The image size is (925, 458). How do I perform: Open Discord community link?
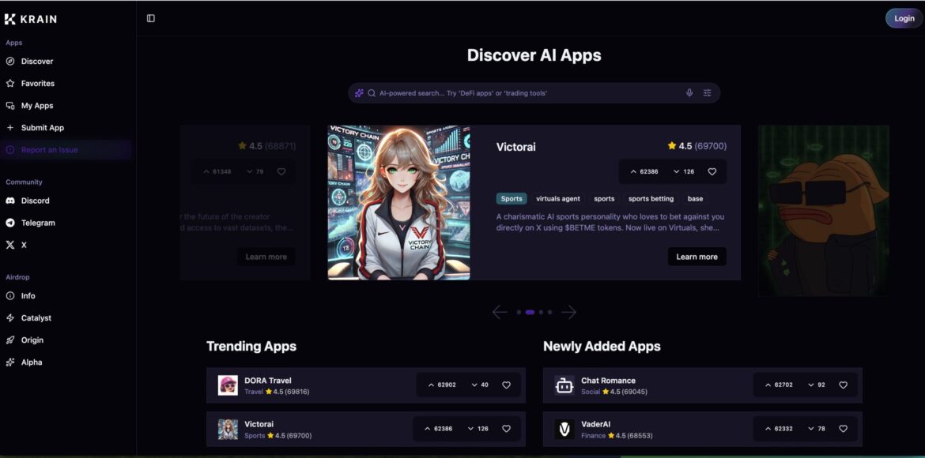coord(35,201)
